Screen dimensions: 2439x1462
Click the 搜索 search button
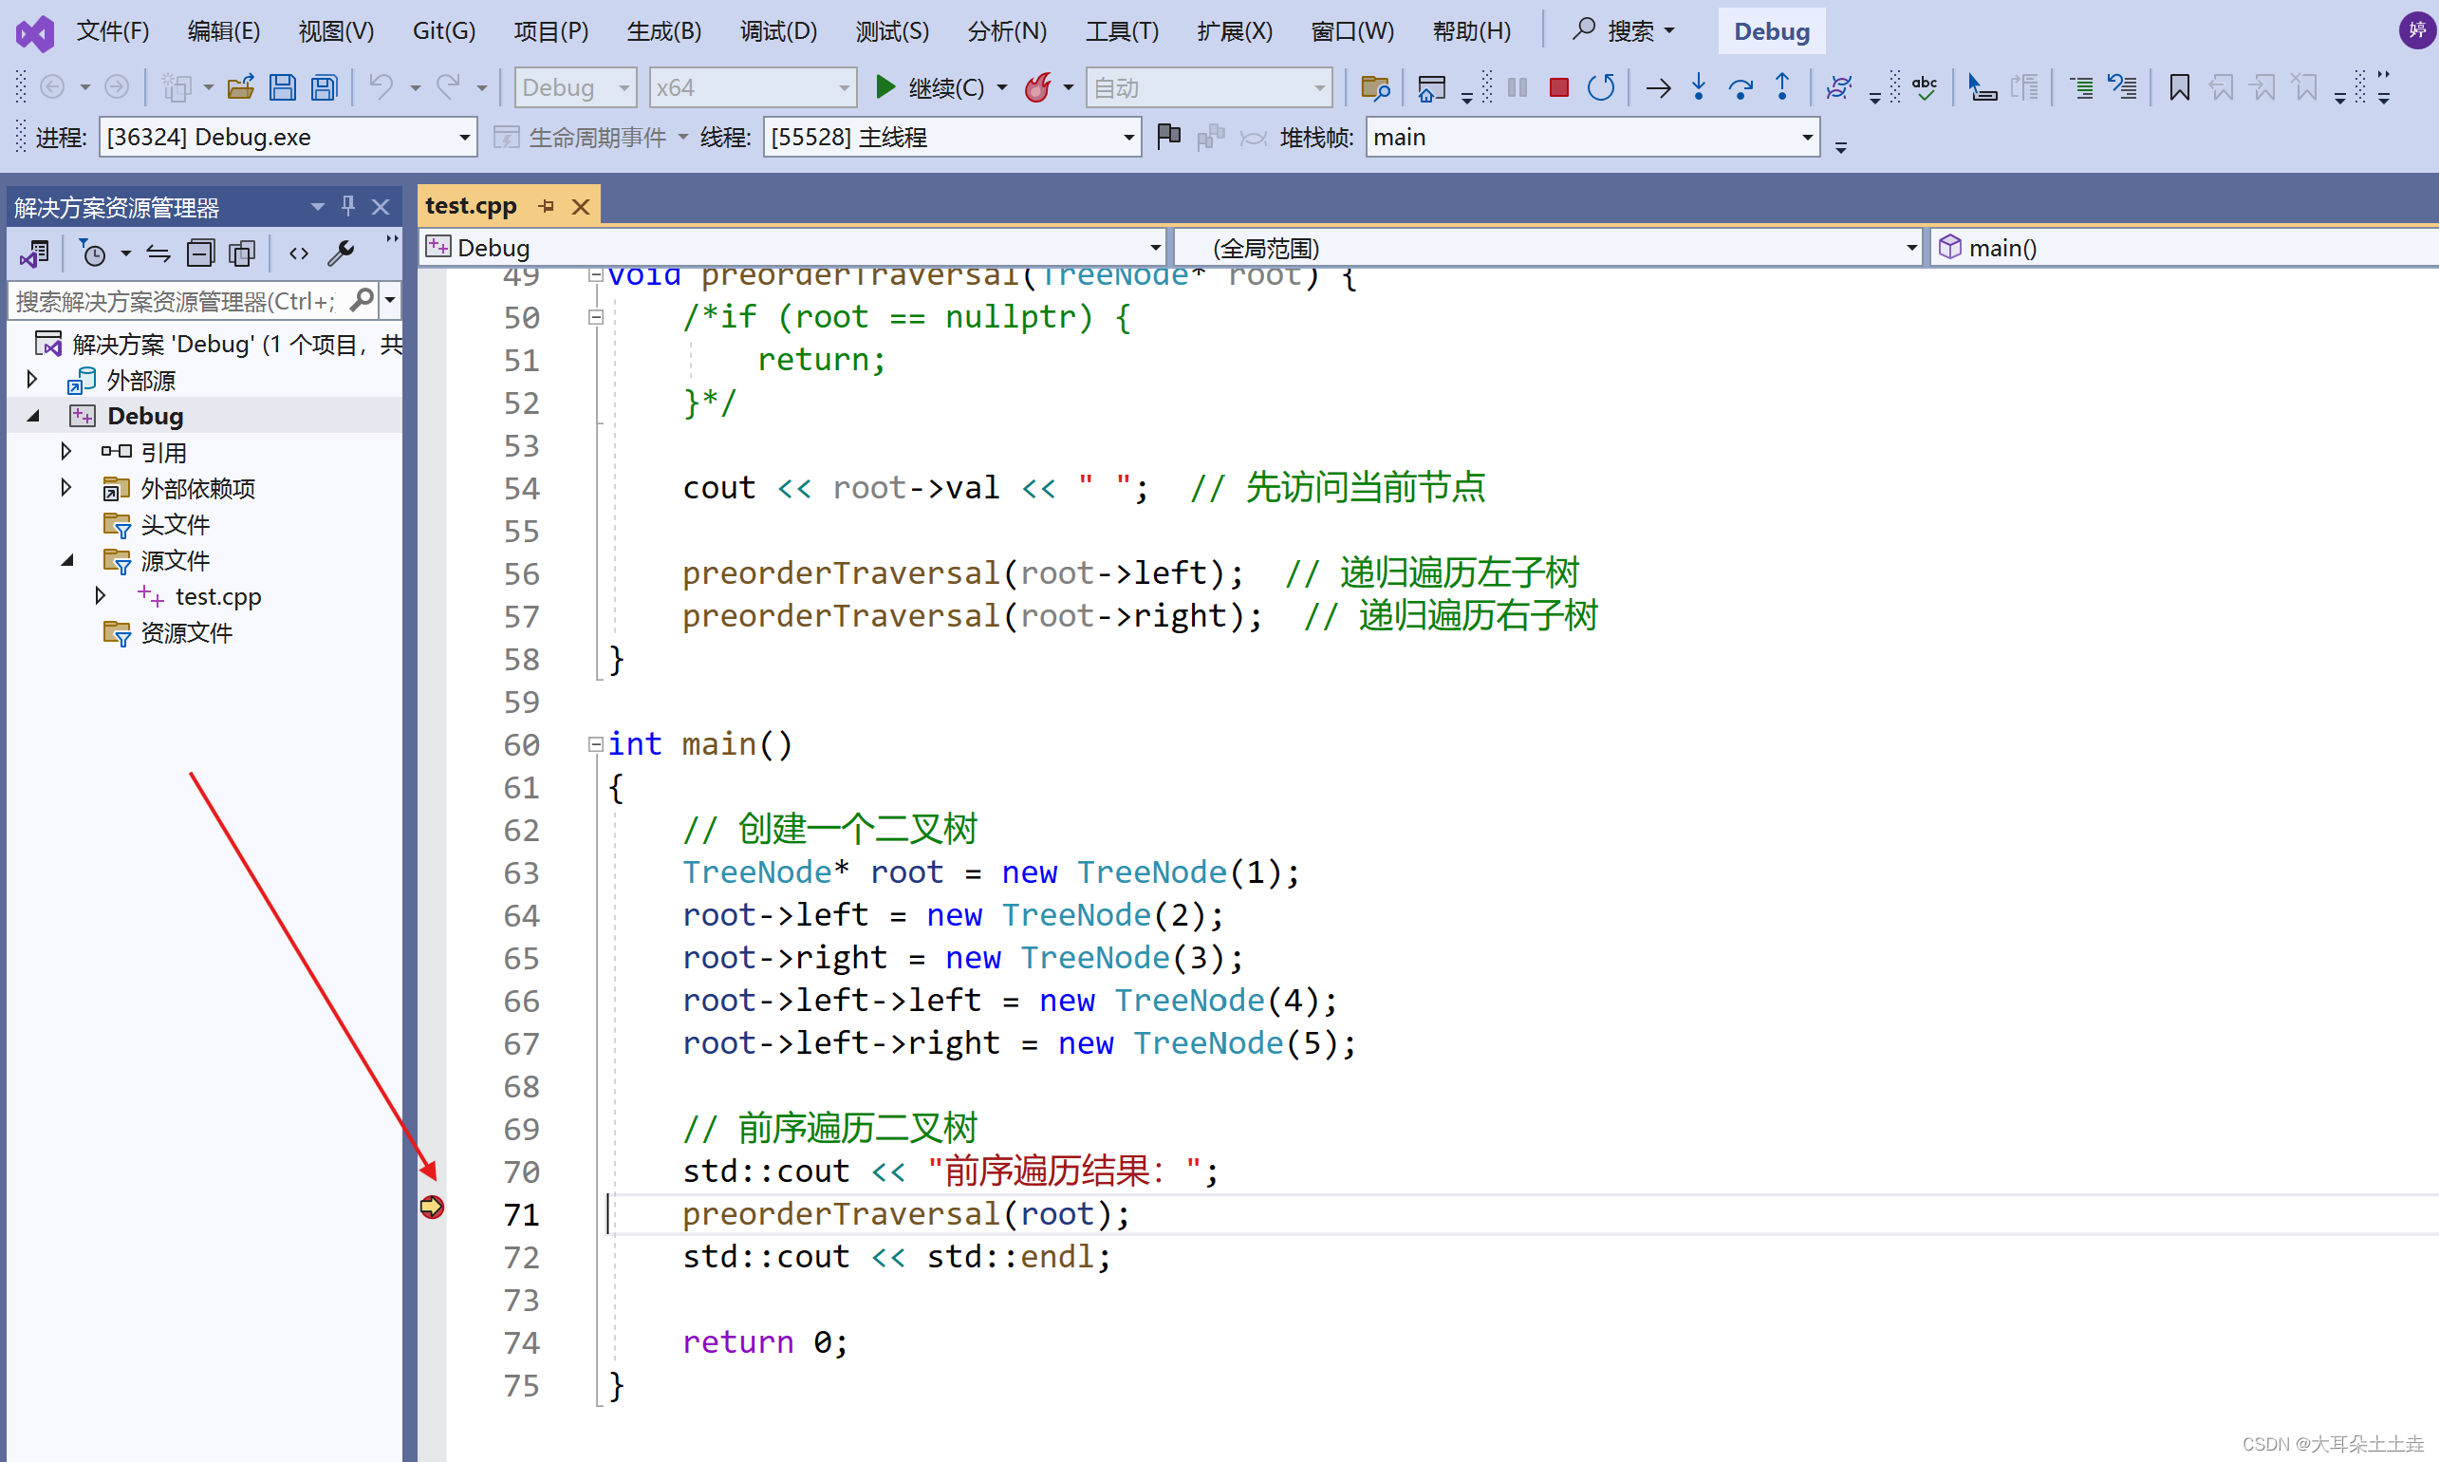click(1623, 31)
